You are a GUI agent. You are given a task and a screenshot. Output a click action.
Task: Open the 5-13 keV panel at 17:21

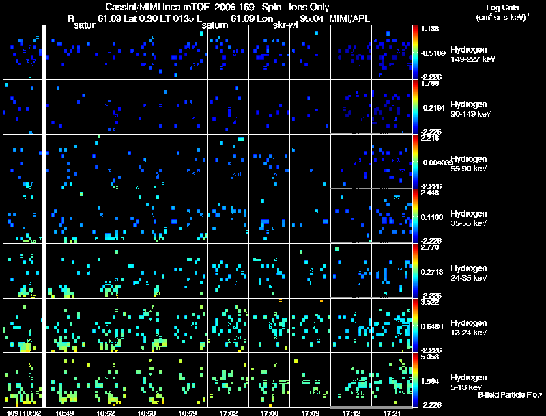[392, 380]
